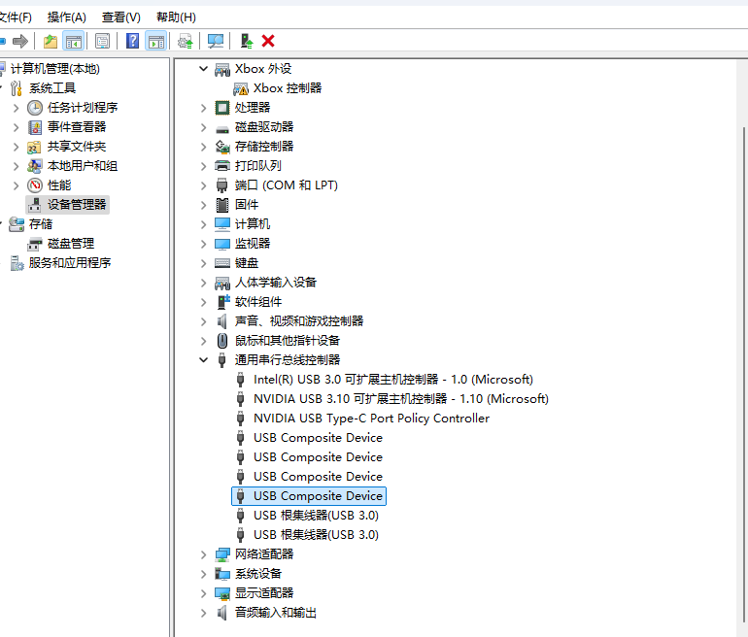Screen dimensions: 748x637
Task: Expand the 磁盘驱动器 category
Action: [204, 128]
